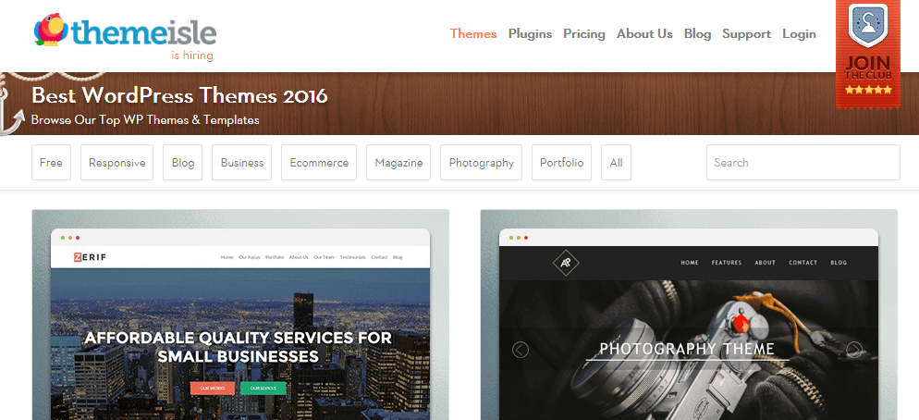Image resolution: width=919 pixels, height=420 pixels.
Task: Open the Support page
Action: pos(747,34)
